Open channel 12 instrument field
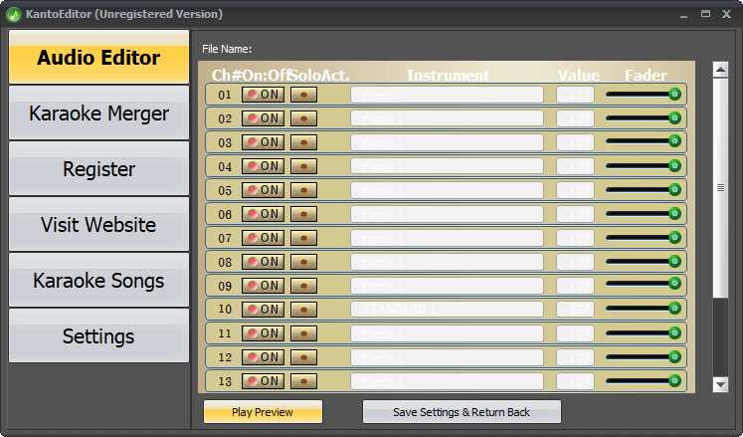Screen dimensions: 743x437 tap(447, 357)
